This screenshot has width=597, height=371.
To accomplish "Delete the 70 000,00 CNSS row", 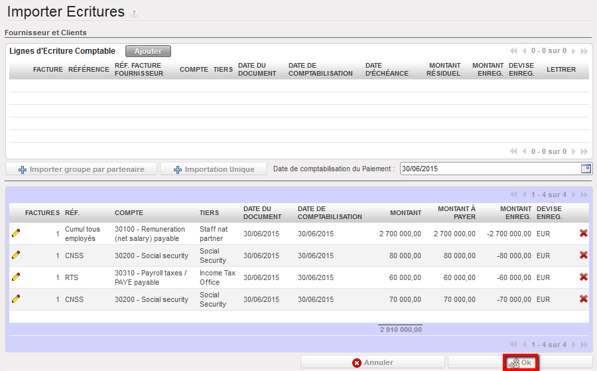I will coord(583,299).
